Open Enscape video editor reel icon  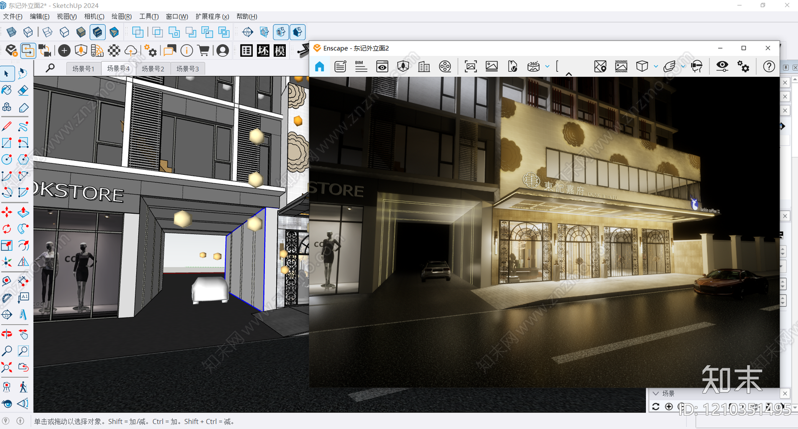[445, 66]
